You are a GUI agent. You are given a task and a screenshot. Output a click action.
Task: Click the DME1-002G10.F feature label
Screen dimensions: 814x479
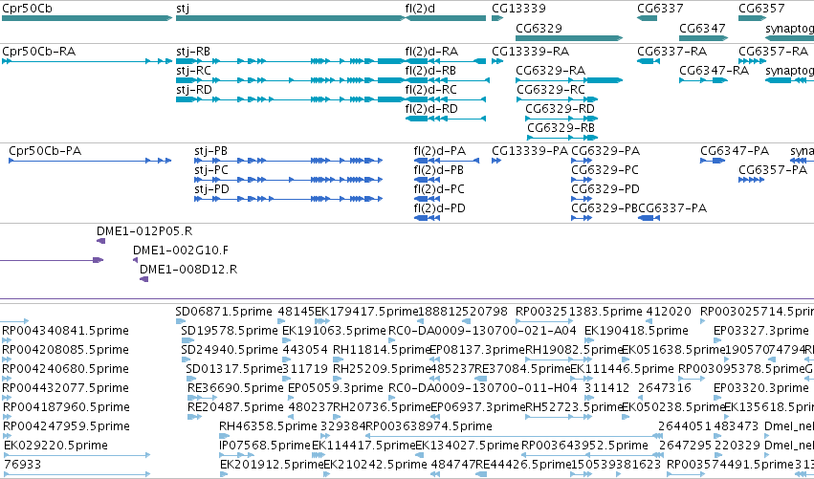click(181, 250)
